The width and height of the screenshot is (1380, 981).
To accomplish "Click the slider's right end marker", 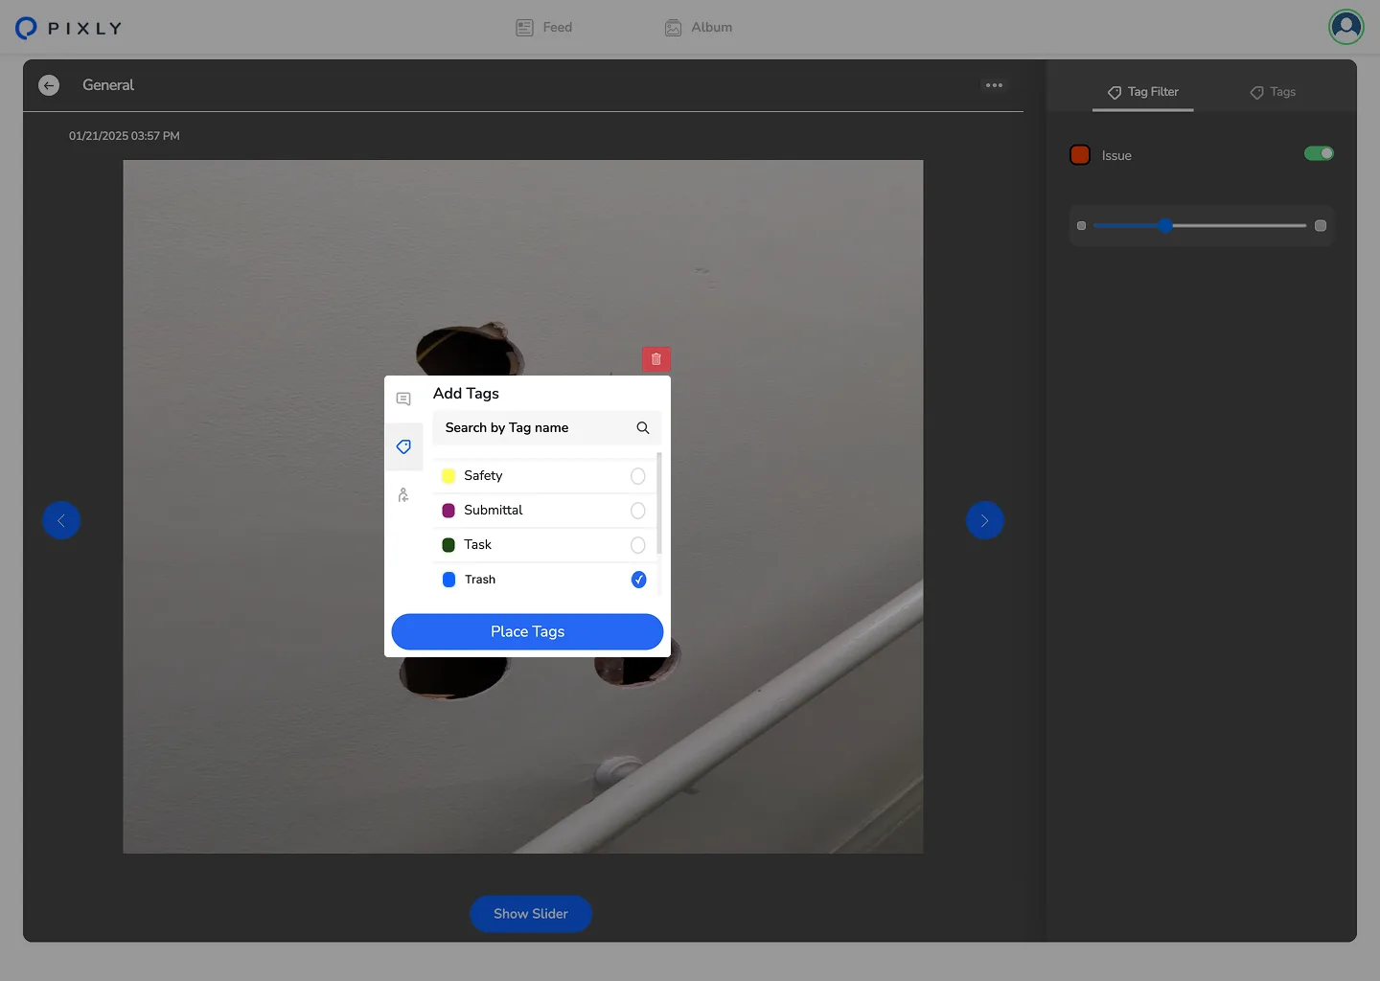I will [x=1321, y=226].
